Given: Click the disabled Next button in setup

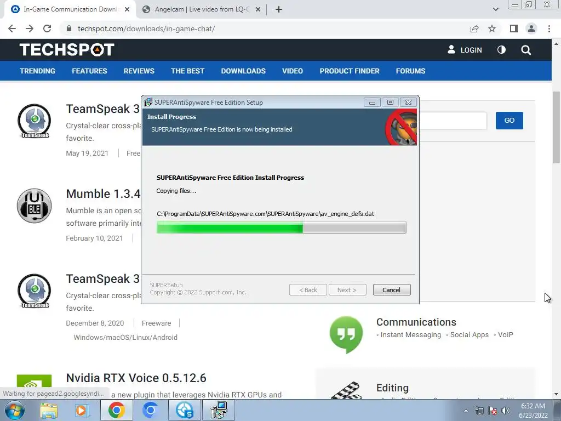Looking at the screenshot, I should pyautogui.click(x=347, y=290).
